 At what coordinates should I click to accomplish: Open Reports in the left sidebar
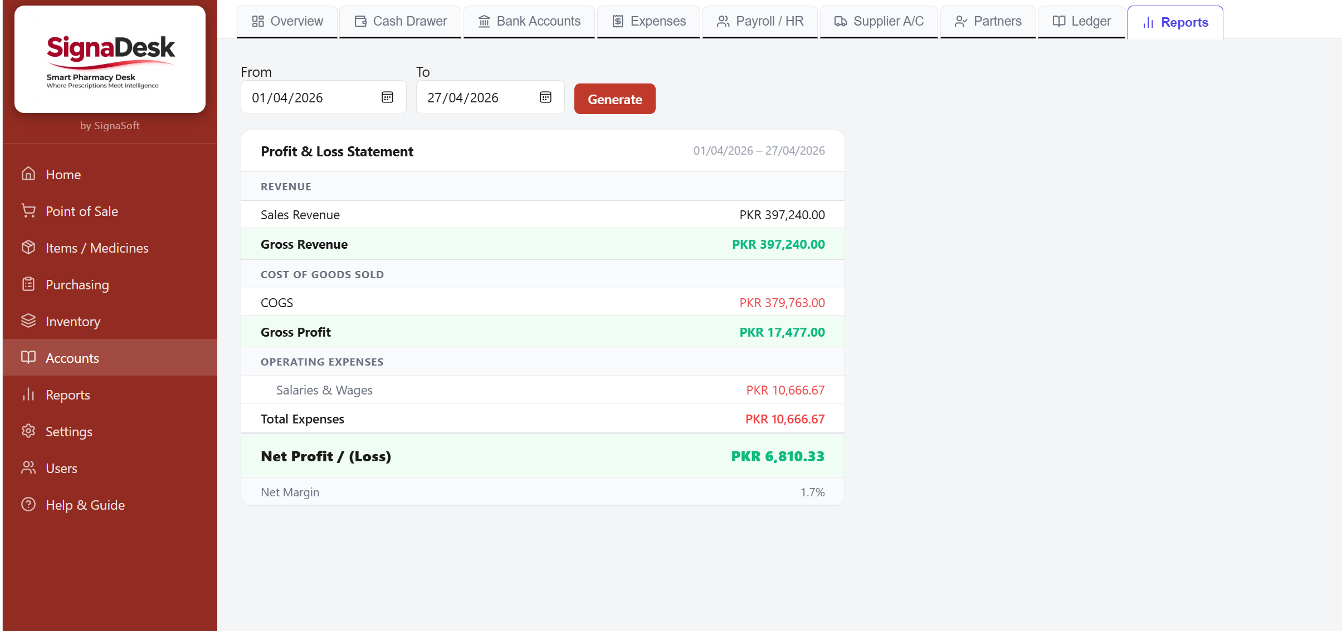(67, 395)
